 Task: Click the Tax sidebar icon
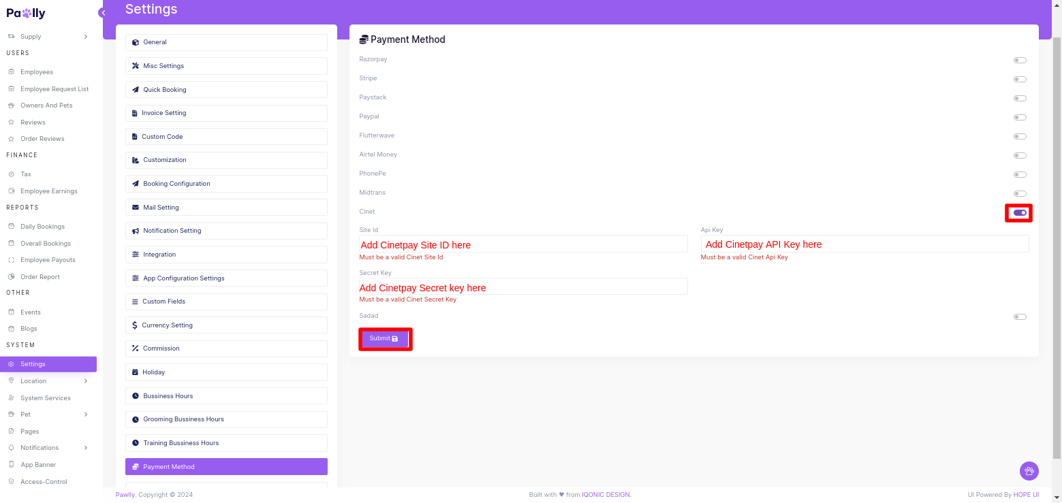tap(12, 174)
